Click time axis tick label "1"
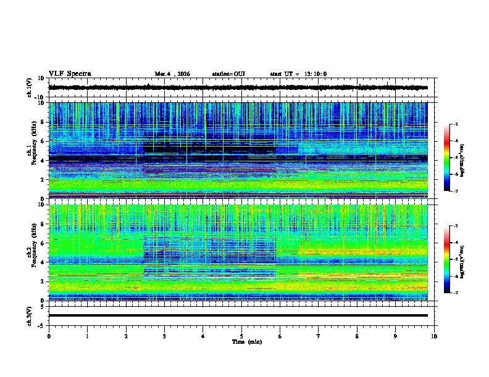The width and height of the screenshot is (489, 377). tap(87, 336)
